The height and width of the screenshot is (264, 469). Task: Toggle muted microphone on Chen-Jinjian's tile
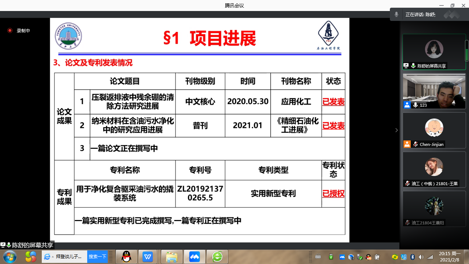[415, 144]
